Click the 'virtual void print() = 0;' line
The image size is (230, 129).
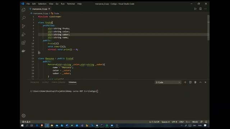tap(63, 49)
